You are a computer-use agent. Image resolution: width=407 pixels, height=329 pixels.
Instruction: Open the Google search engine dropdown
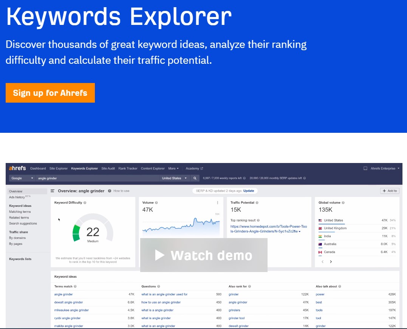pyautogui.click(x=22, y=178)
